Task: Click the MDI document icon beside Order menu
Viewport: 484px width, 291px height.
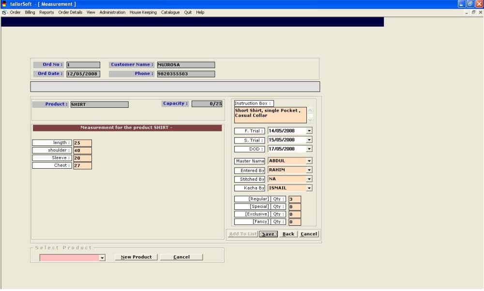Action: pyautogui.click(x=4, y=13)
